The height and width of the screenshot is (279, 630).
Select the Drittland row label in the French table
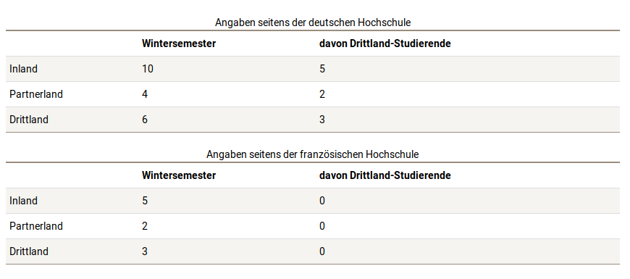coord(29,251)
